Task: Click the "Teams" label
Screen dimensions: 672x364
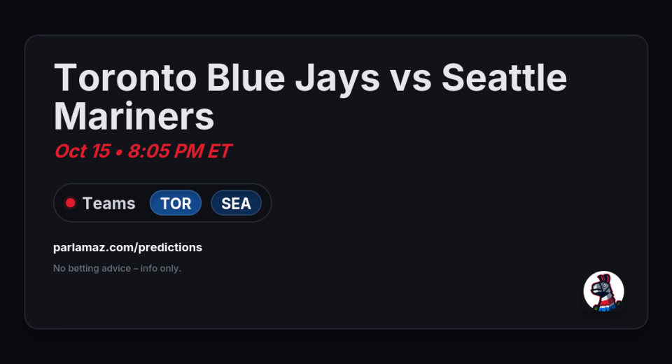Action: point(108,203)
